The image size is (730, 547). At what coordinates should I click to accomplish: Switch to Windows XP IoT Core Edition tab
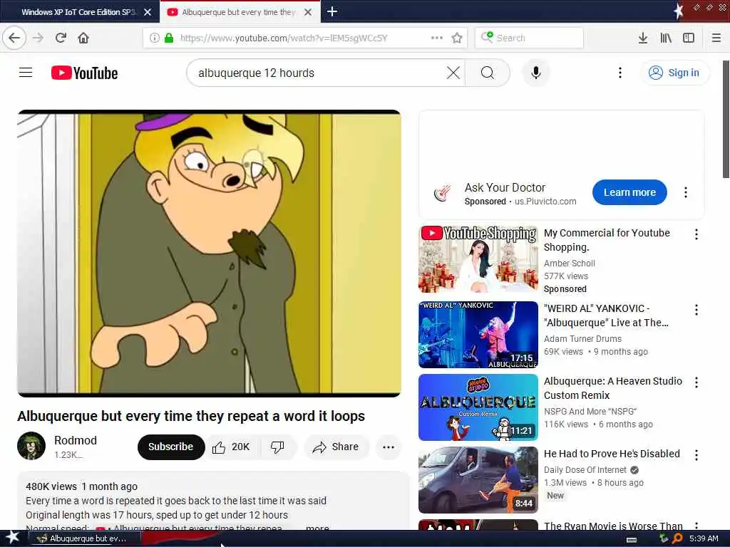coord(79,12)
